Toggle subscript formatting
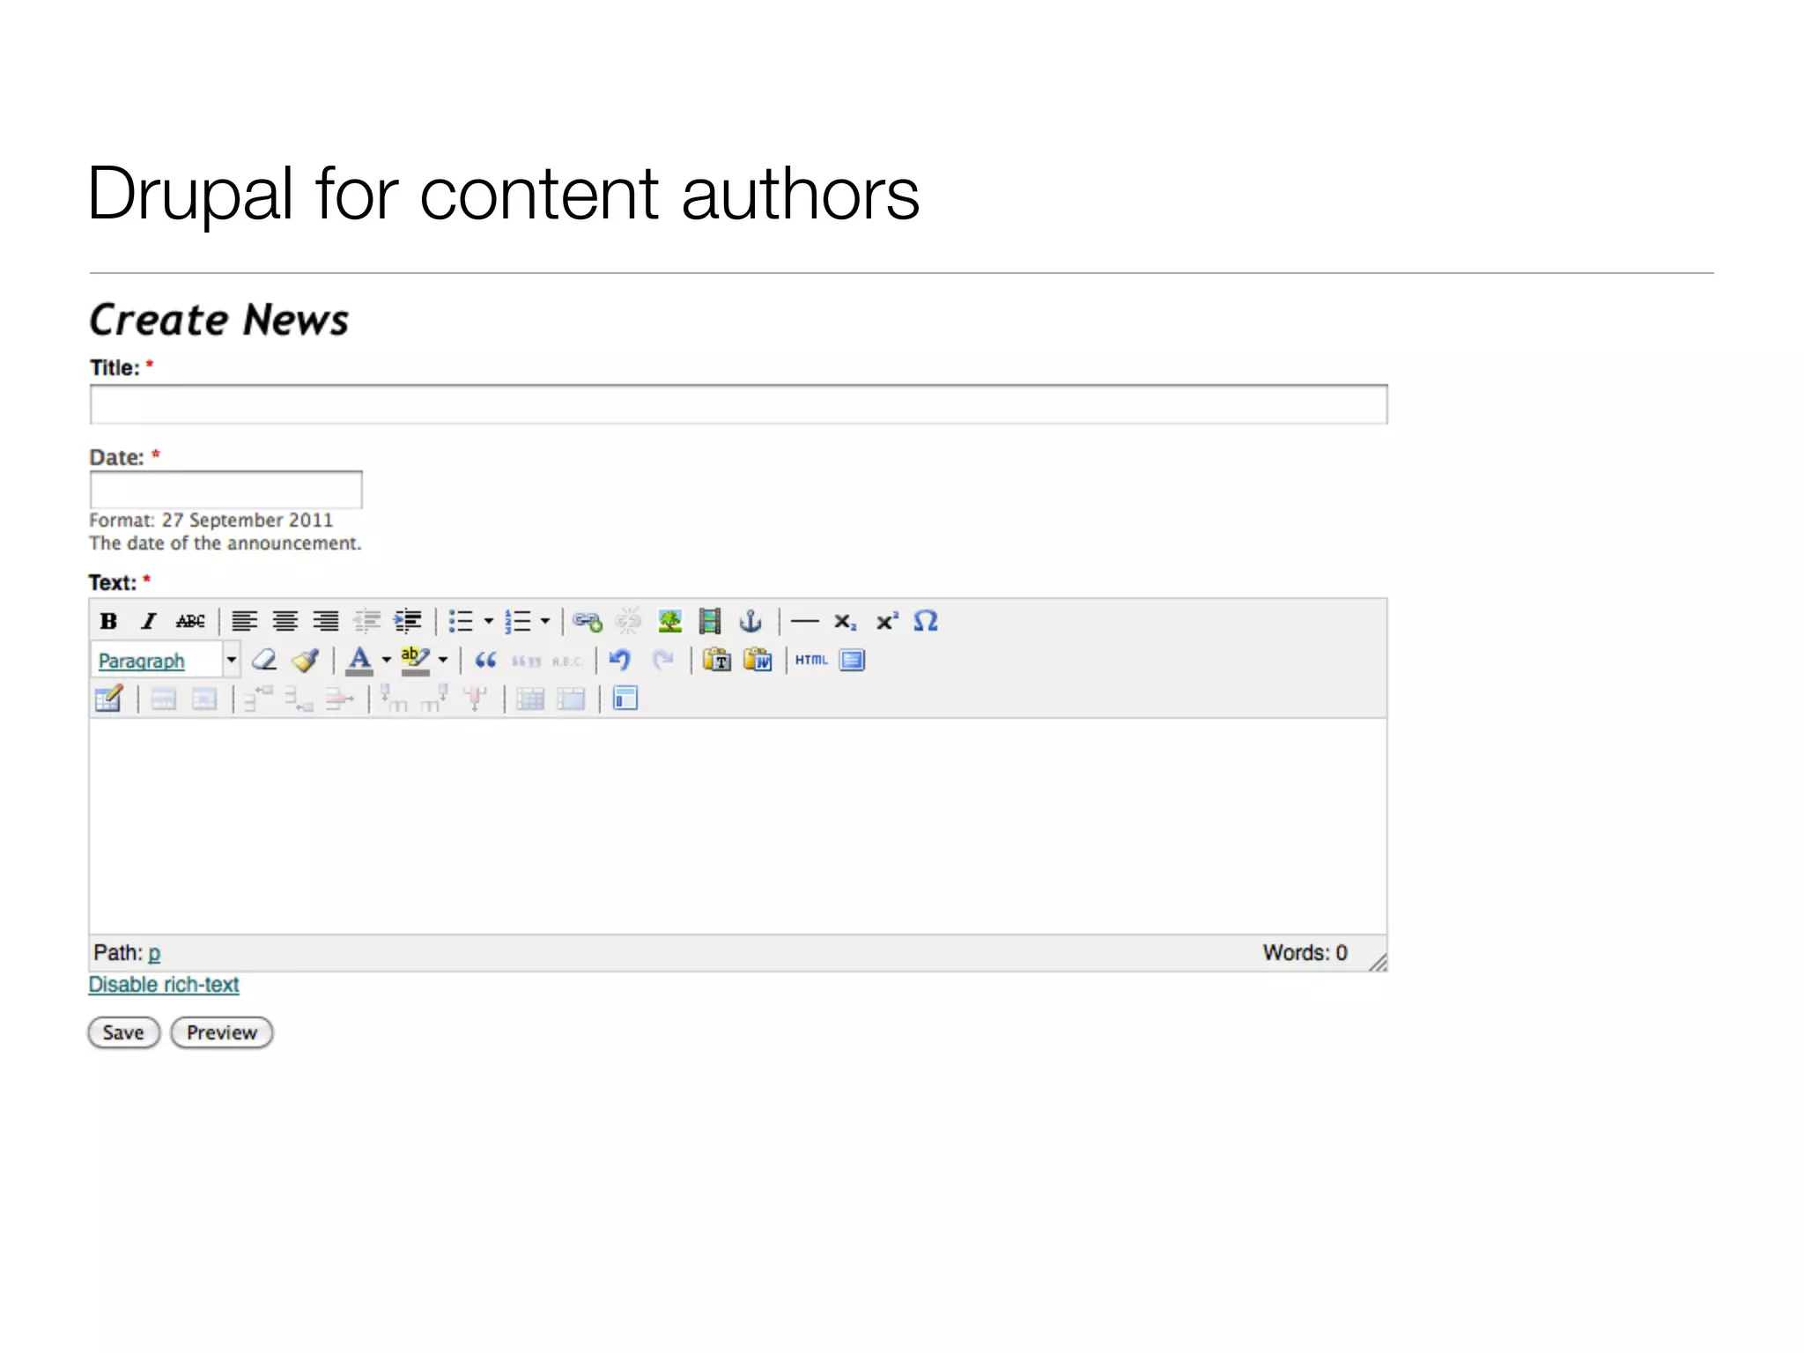Screen dimensions: 1804x1353 click(845, 621)
